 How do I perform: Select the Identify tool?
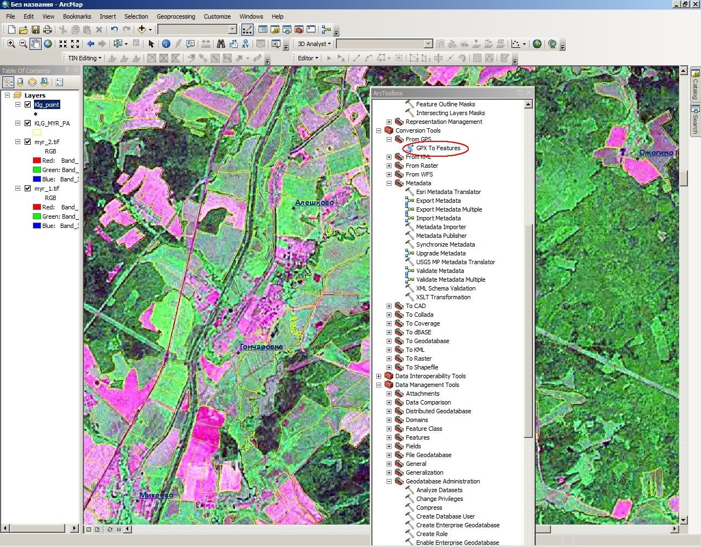(x=166, y=44)
